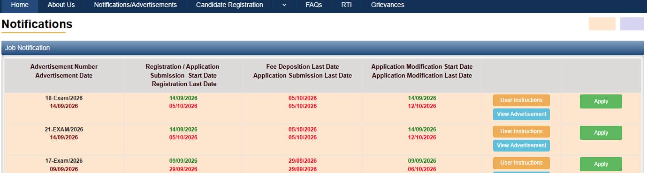
Task: Select the 18-Exam/2026 advertisement number text
Action: [64, 98]
